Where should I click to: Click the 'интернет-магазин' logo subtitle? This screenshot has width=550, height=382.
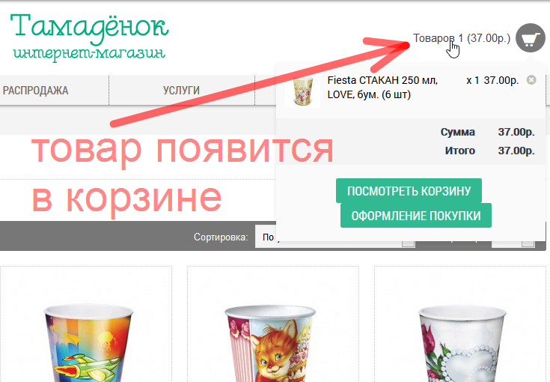click(88, 53)
